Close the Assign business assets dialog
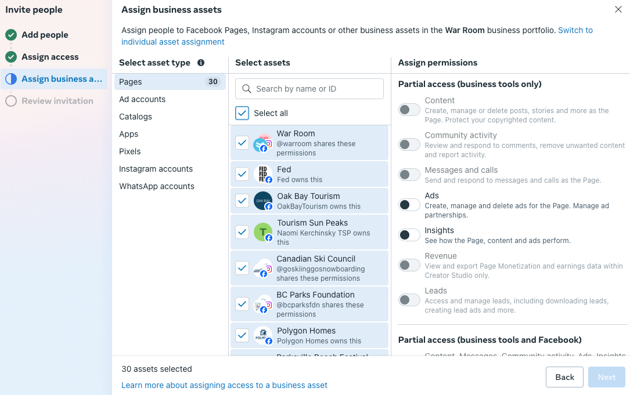This screenshot has height=395, width=630. click(618, 9)
